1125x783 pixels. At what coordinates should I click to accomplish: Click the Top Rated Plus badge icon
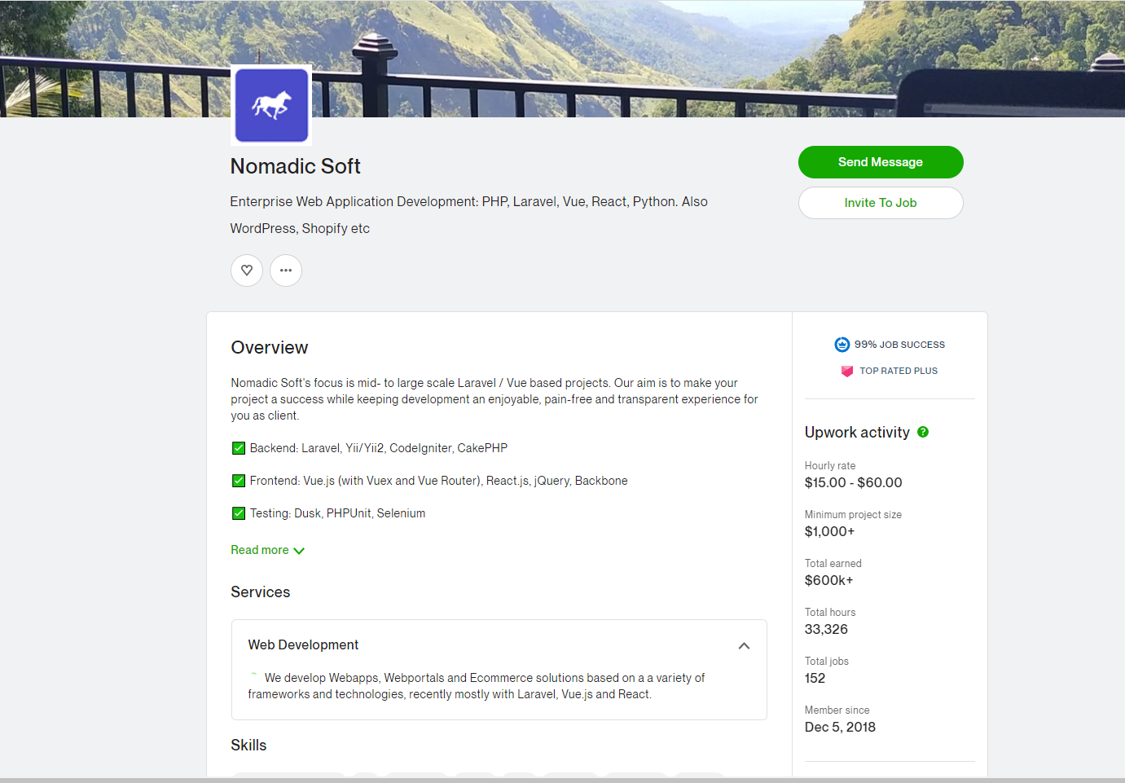tap(847, 371)
